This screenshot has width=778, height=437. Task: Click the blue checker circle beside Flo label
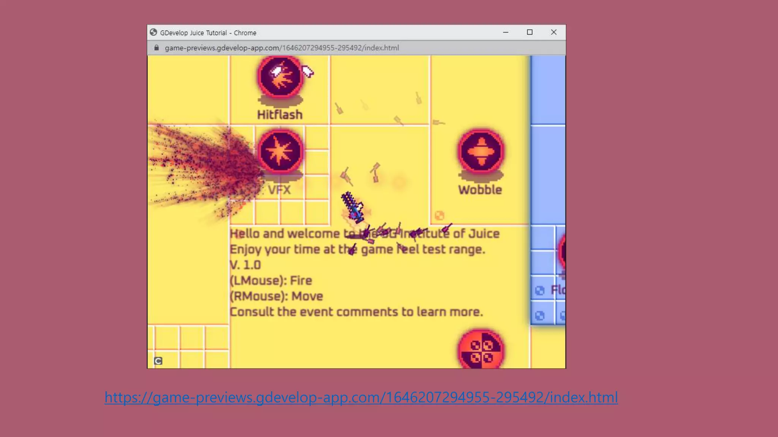539,291
